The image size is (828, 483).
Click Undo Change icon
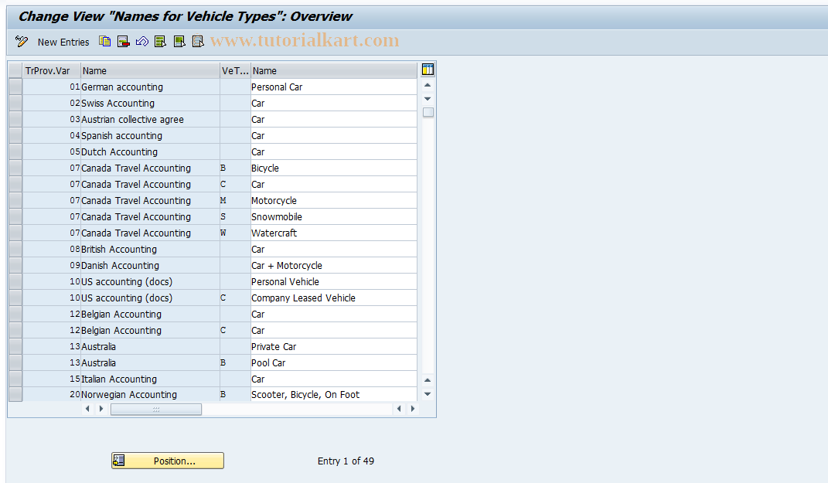click(142, 42)
